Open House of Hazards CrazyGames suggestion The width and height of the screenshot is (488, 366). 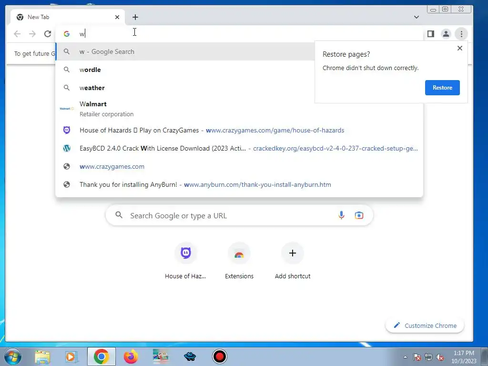(x=239, y=130)
